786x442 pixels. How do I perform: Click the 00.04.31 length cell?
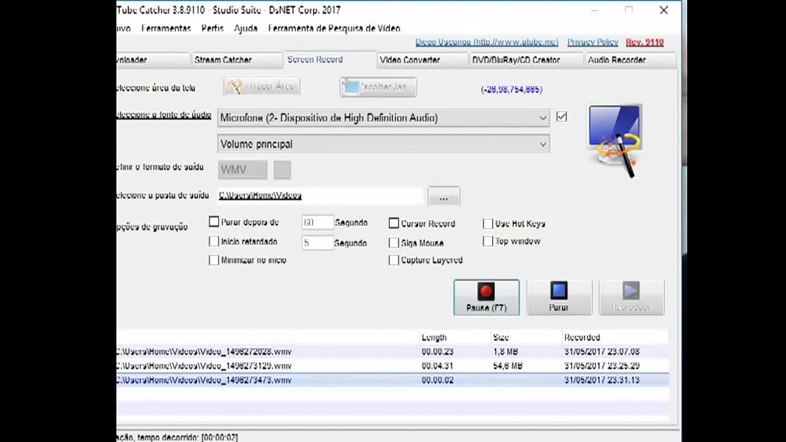[x=437, y=366]
